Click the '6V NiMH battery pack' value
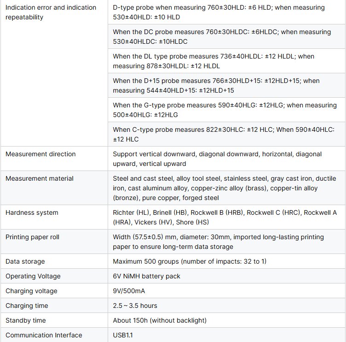The image size is (346, 342). pos(146,276)
